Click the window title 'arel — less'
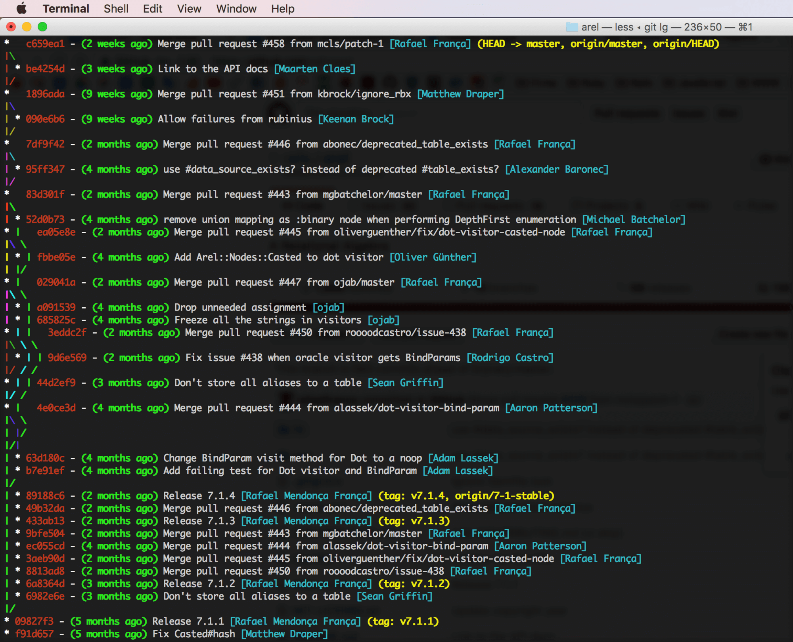Image resolution: width=793 pixels, height=642 pixels. pos(607,27)
